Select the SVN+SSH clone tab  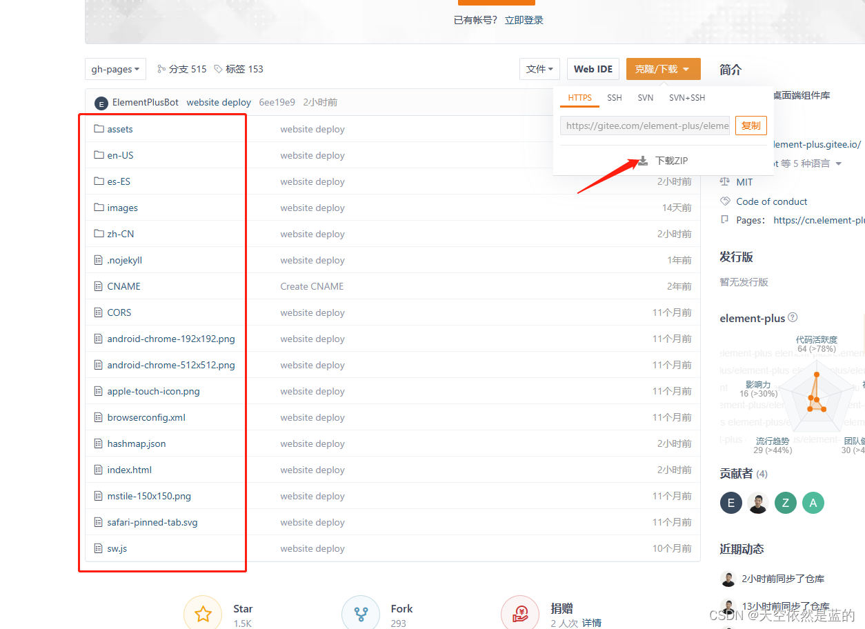pos(687,98)
